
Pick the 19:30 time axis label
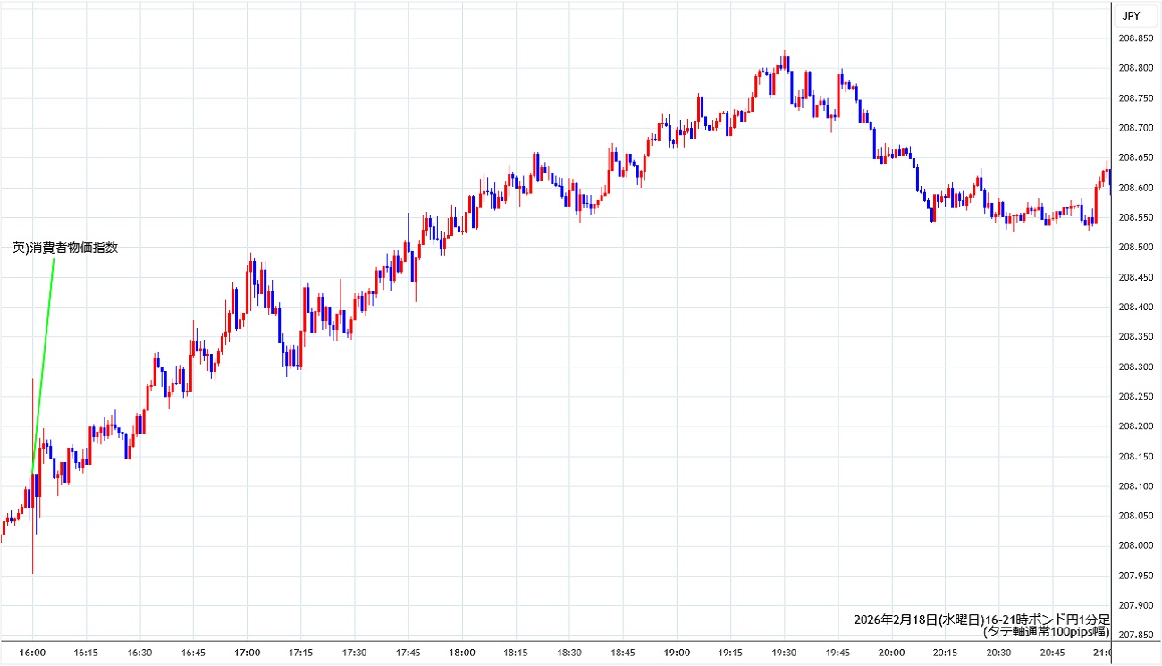(x=785, y=653)
